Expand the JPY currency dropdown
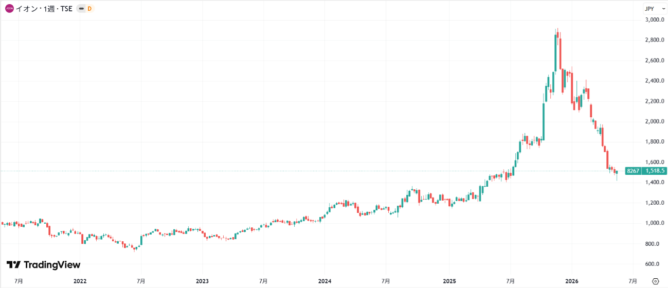 pos(653,9)
